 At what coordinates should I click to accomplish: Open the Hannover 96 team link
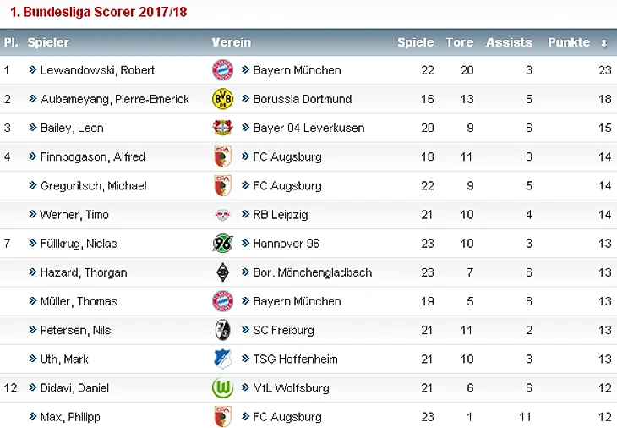click(286, 244)
